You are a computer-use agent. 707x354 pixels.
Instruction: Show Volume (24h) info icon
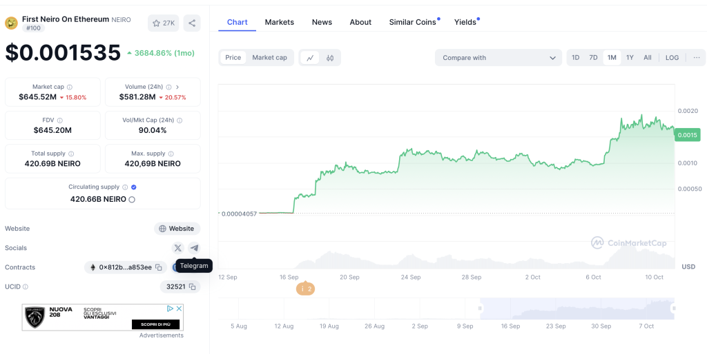coord(168,87)
